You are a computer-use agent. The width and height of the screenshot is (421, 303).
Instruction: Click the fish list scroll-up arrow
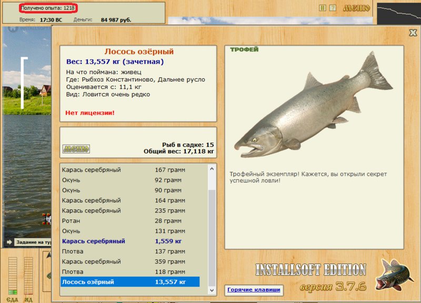click(x=212, y=169)
